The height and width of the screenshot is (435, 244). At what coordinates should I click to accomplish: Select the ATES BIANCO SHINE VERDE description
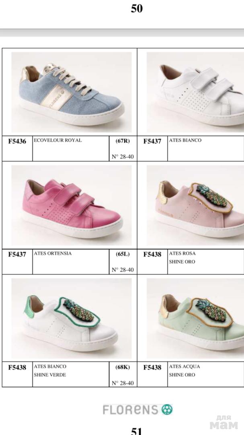click(x=50, y=371)
